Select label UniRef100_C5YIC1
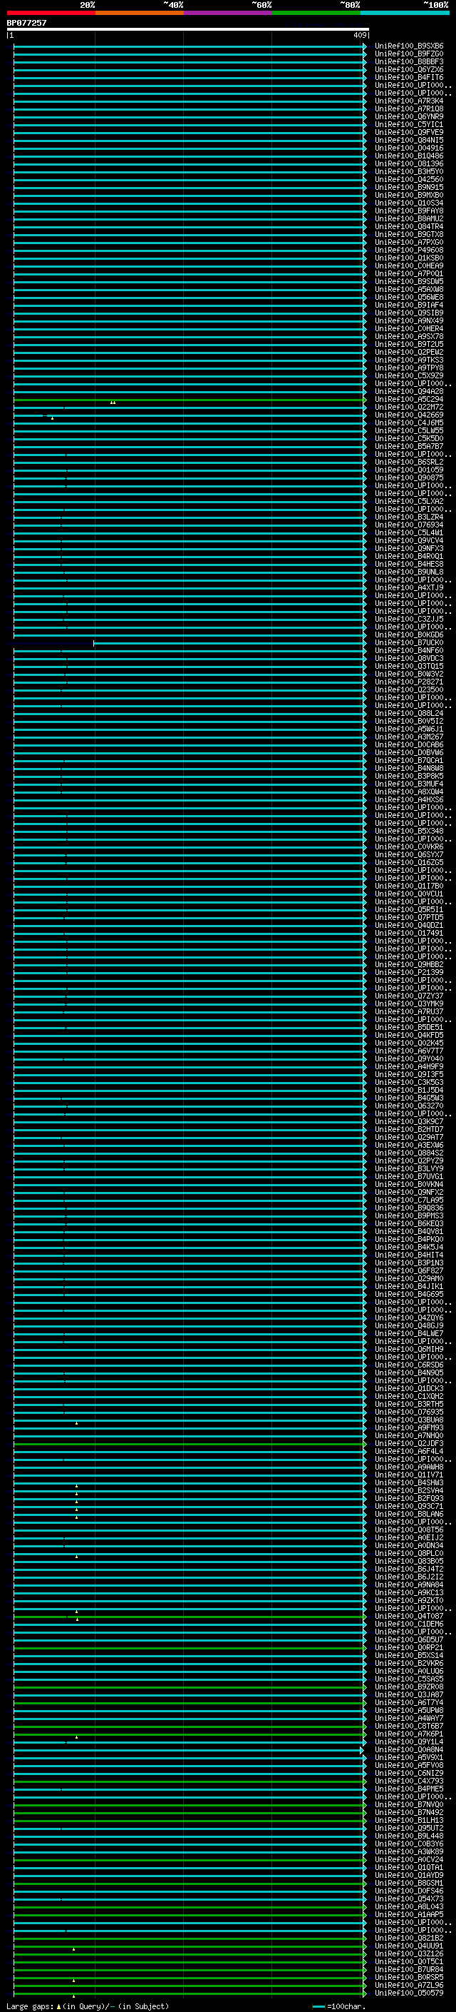 [408, 124]
